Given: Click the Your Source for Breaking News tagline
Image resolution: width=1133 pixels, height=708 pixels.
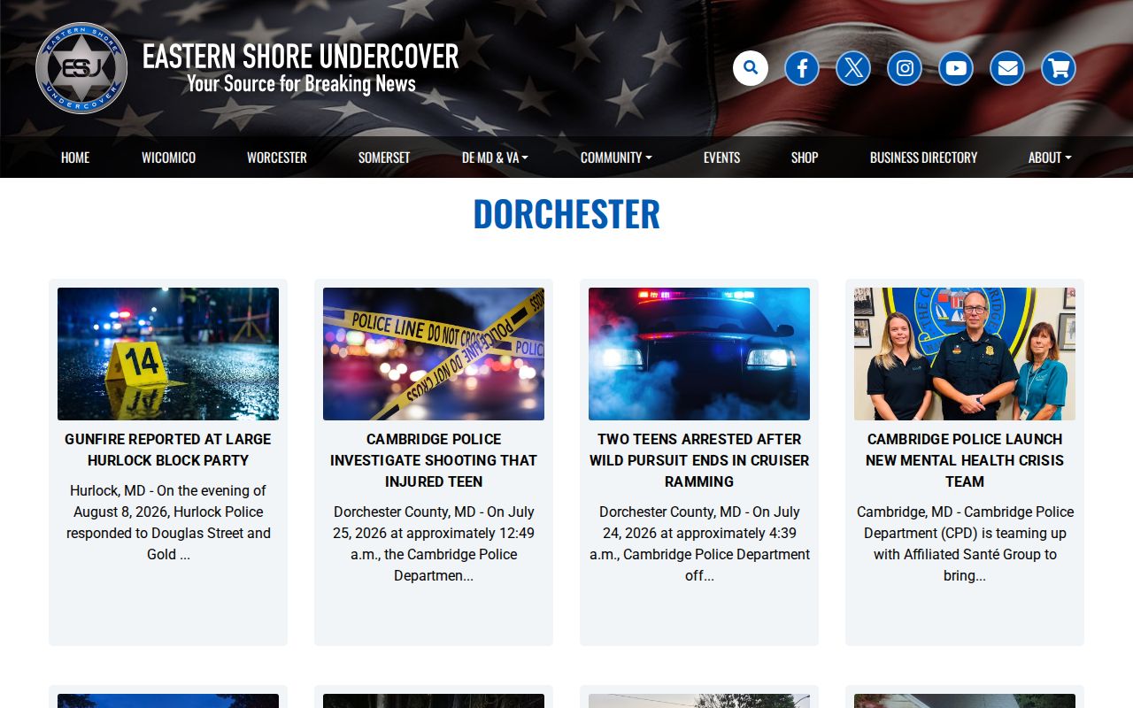Looking at the screenshot, I should pyautogui.click(x=301, y=84).
